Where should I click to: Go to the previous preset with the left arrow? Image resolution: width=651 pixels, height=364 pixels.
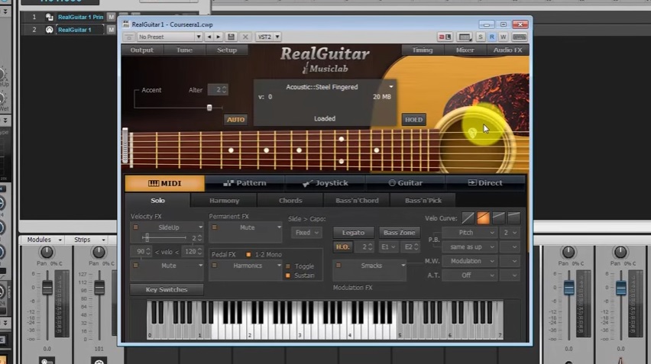(x=209, y=37)
